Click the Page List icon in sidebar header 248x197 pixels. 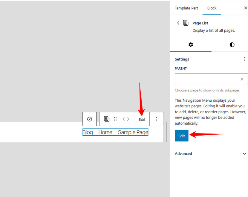[x=186, y=23]
